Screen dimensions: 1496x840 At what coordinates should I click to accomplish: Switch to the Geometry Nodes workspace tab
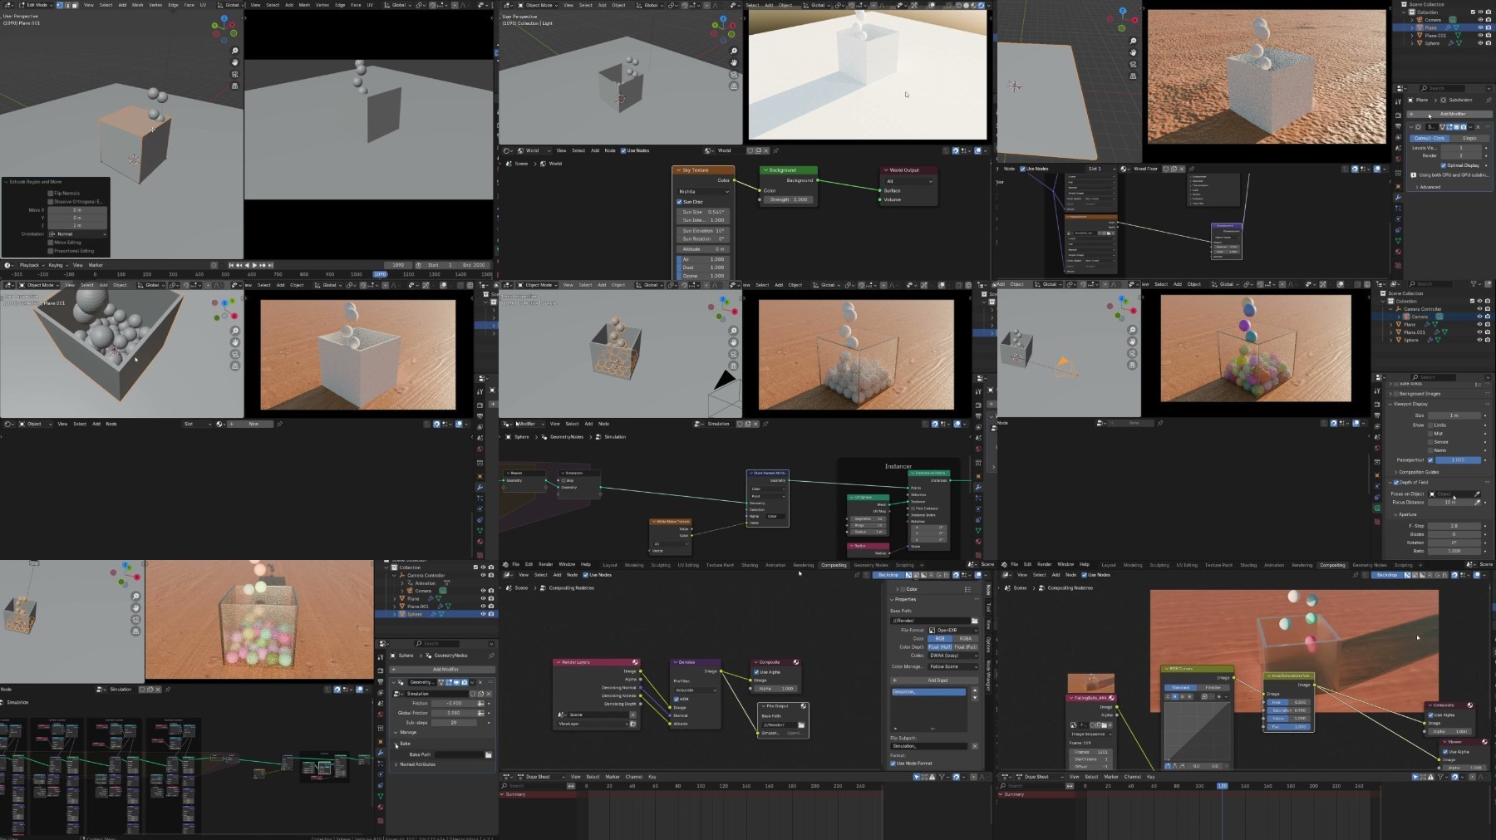pyautogui.click(x=870, y=565)
